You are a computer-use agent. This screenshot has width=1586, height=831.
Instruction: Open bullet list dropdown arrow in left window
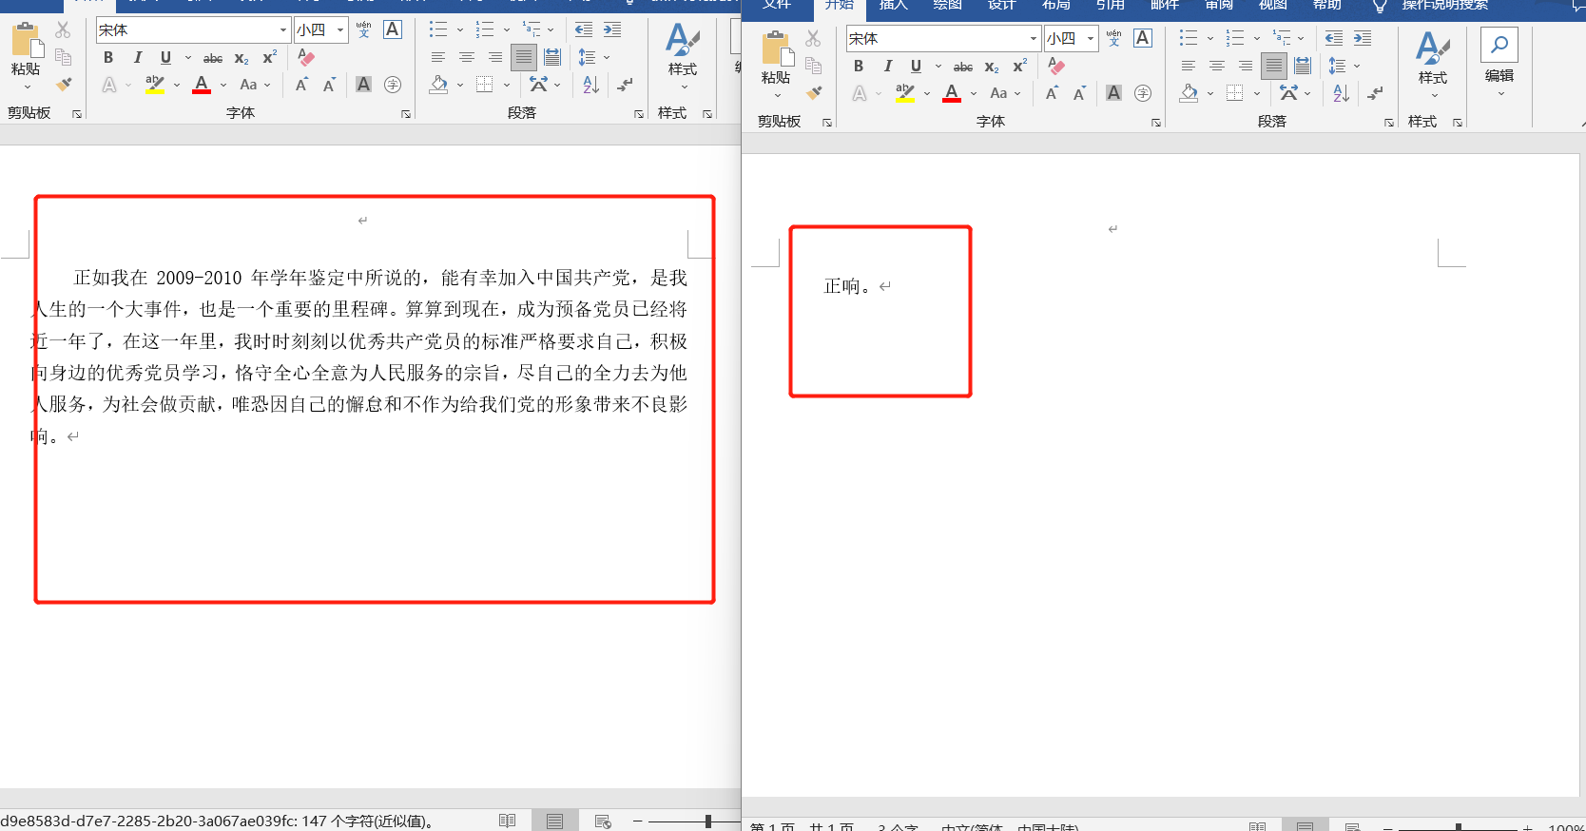pos(460,29)
